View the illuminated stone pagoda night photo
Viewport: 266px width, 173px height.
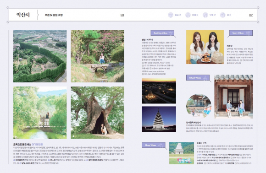159,119
